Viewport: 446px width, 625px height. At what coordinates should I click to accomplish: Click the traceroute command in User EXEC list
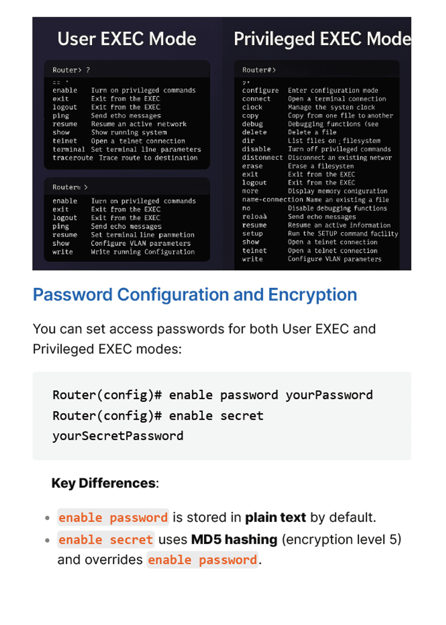click(x=73, y=158)
